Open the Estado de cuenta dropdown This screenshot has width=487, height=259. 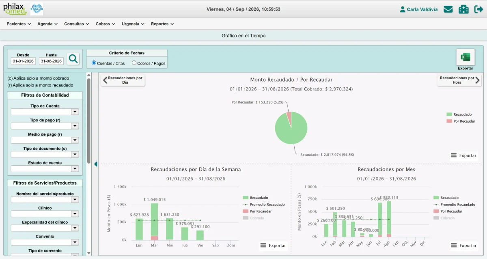coord(45,168)
